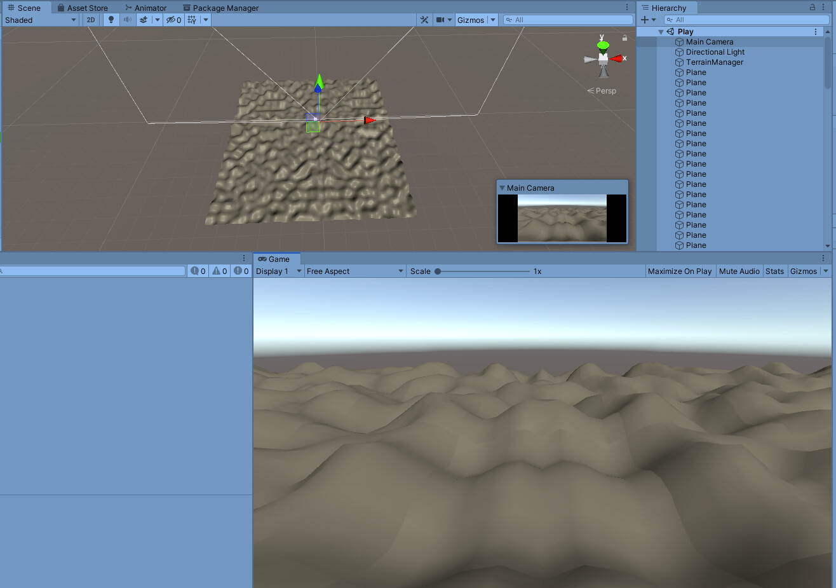The height and width of the screenshot is (588, 836).
Task: Toggle Mute Audio in the Game view
Action: tap(739, 271)
